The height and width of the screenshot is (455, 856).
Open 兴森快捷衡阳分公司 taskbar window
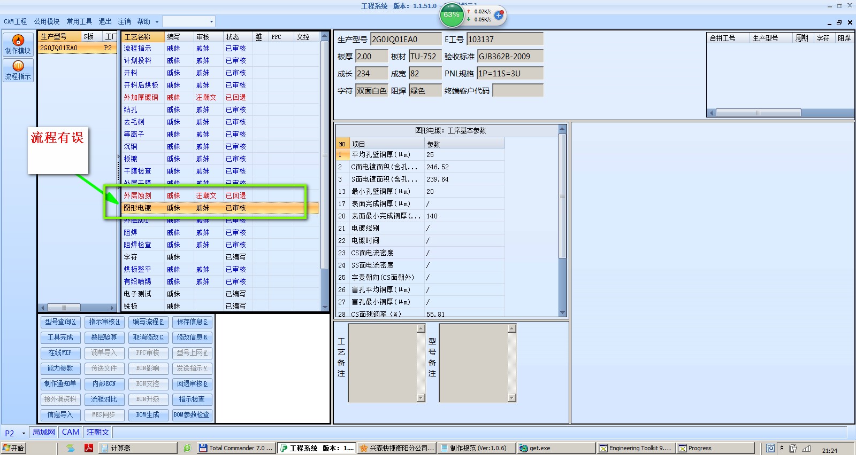pos(397,448)
